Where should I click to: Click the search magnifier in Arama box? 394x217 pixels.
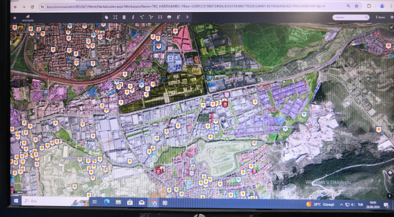click(x=366, y=17)
